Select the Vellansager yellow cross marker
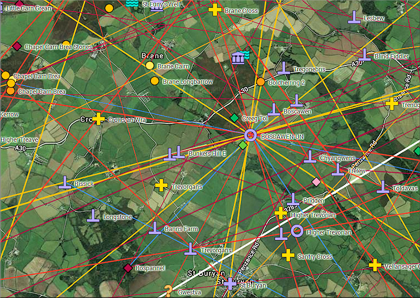The height and width of the screenshot is (298, 420). [375, 265]
